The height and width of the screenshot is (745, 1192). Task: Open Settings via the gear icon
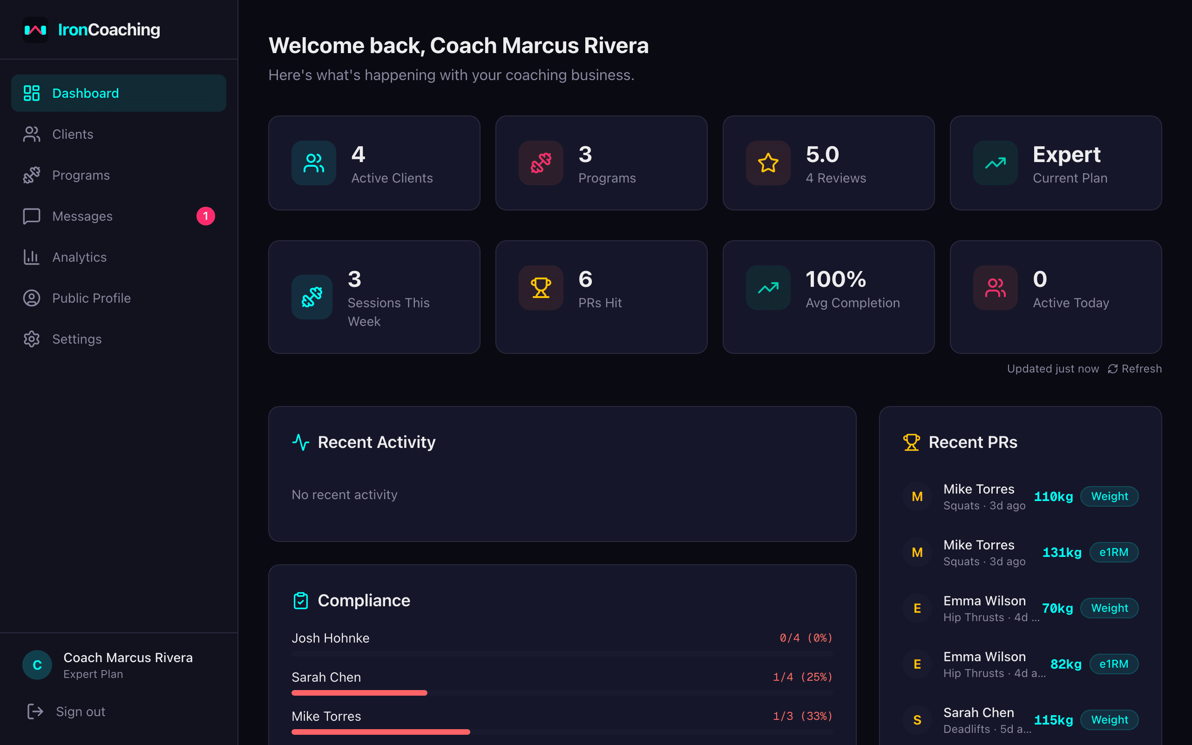pos(32,339)
